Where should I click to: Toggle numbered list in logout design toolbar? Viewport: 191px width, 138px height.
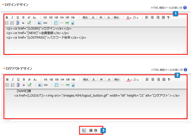coord(13,85)
